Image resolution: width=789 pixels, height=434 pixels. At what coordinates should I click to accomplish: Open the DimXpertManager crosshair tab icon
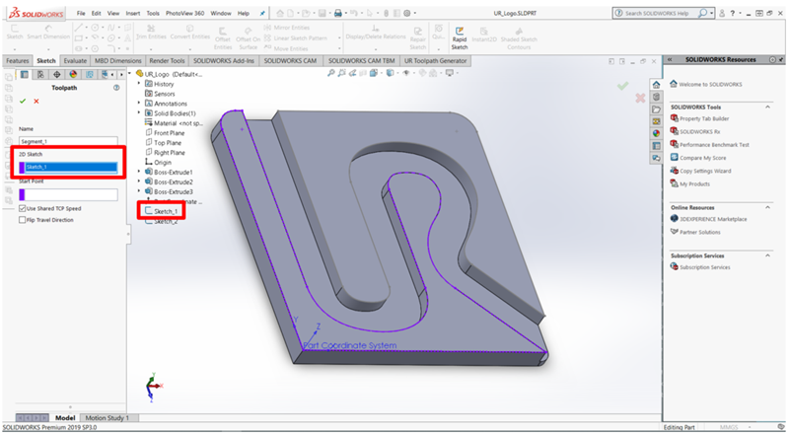click(57, 75)
